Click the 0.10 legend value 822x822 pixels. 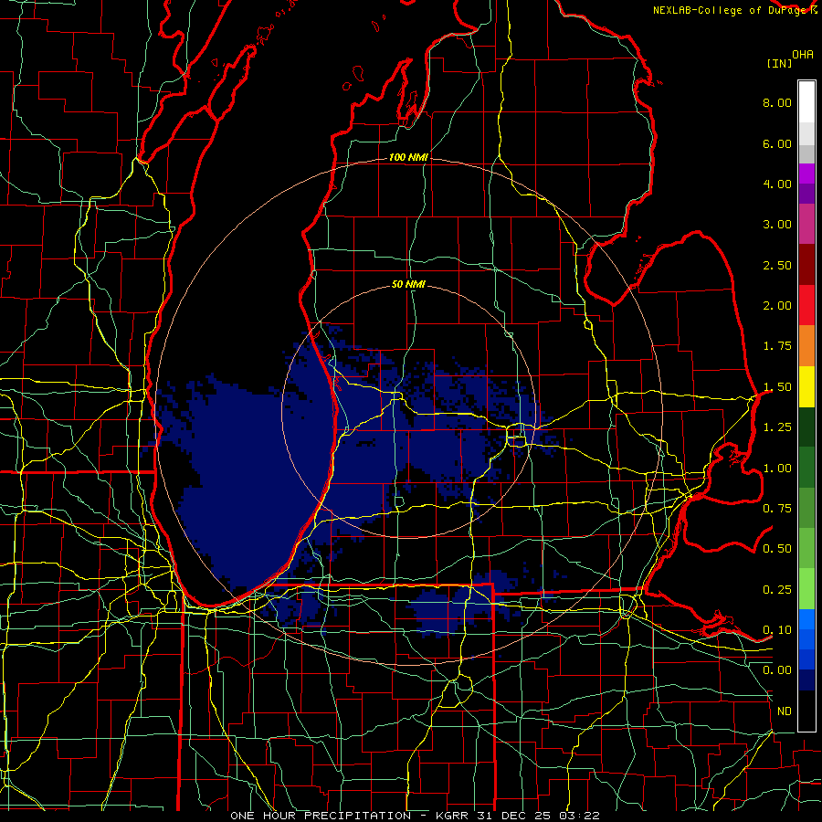click(777, 630)
